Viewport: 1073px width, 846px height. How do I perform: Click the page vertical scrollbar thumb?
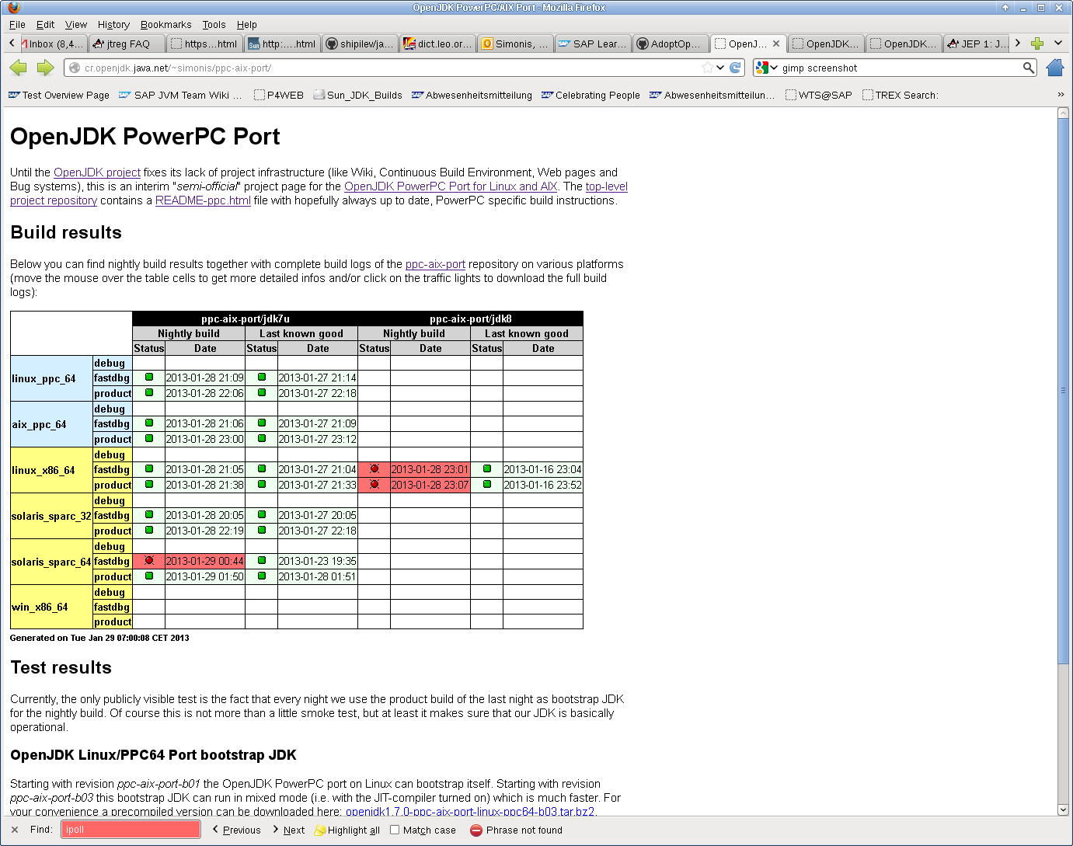1063,390
